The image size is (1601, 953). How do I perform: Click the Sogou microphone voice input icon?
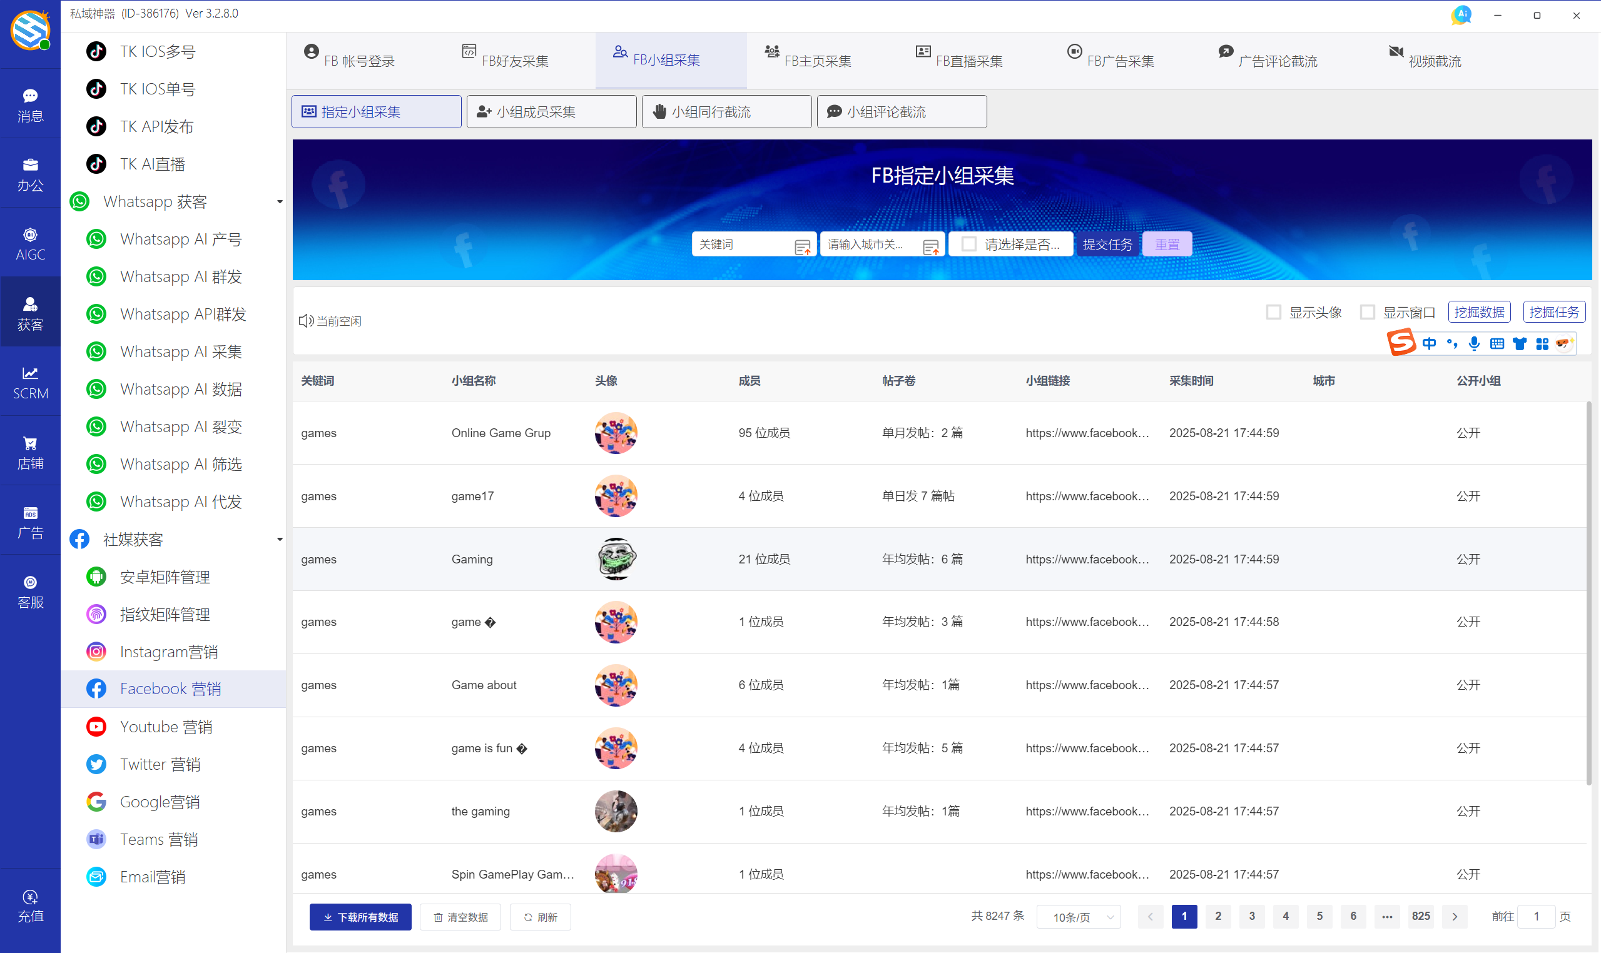[1475, 343]
